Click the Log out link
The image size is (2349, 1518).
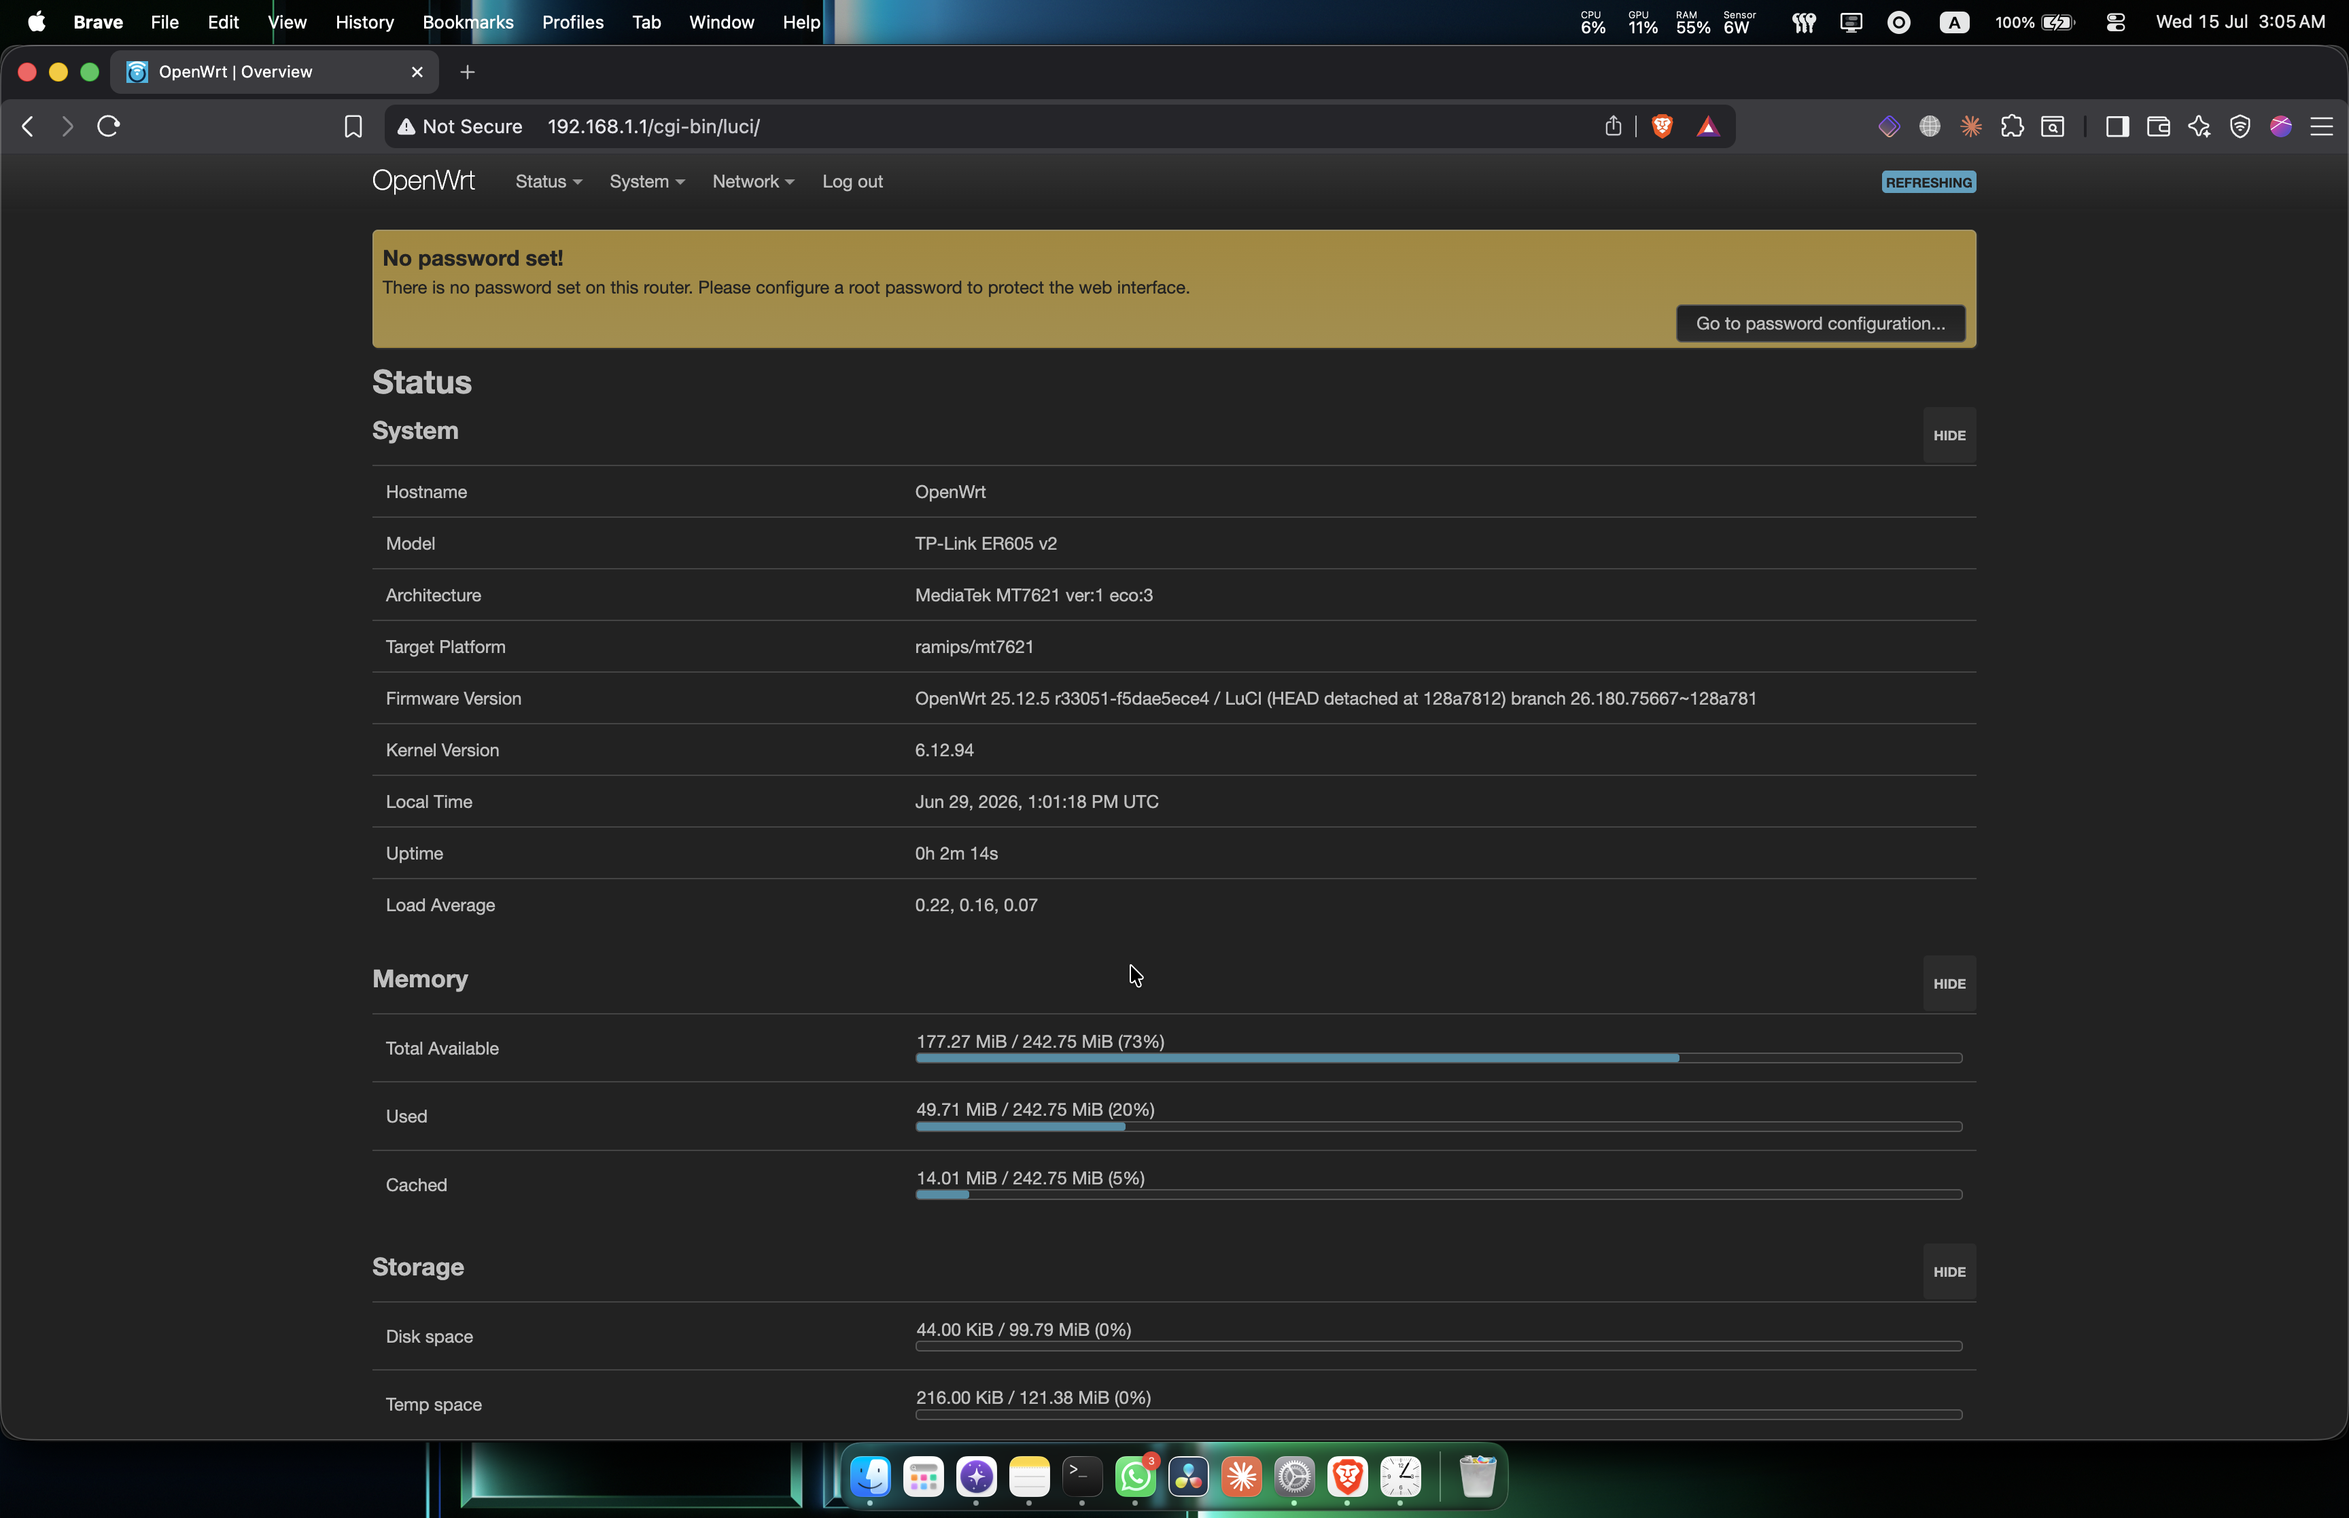pos(852,181)
